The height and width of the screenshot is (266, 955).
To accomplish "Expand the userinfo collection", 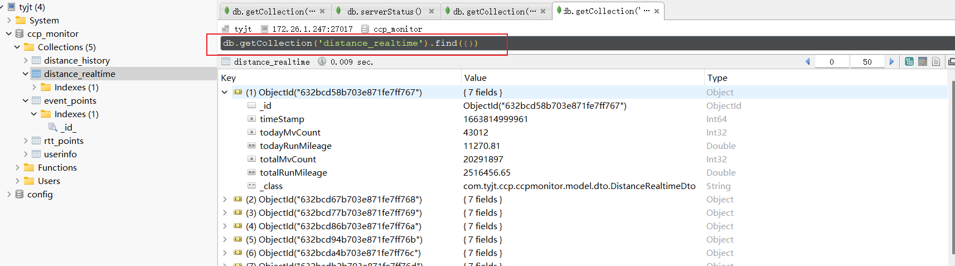I will pos(26,154).
